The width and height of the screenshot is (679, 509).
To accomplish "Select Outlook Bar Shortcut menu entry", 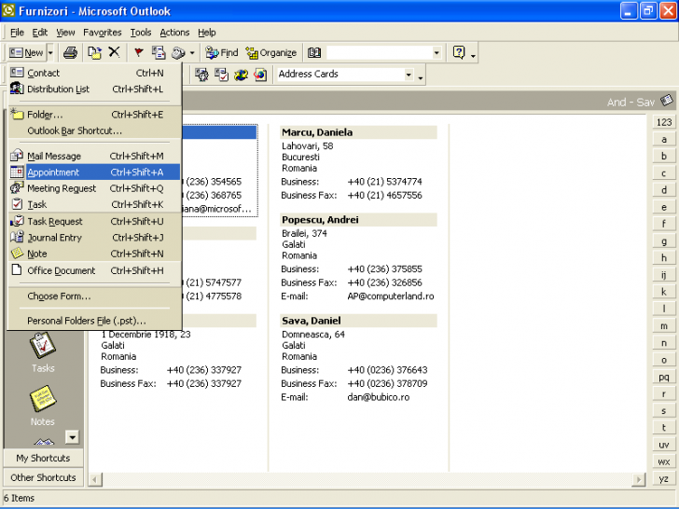I will coord(94,131).
